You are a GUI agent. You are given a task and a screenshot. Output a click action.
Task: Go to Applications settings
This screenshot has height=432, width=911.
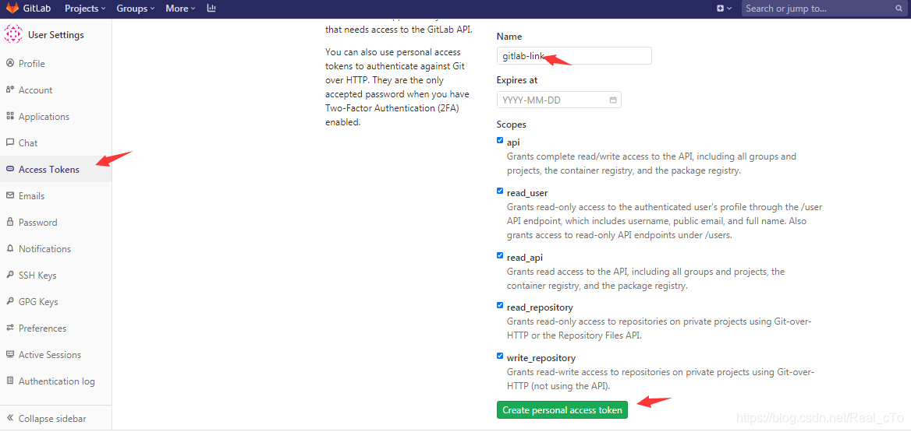56,117
